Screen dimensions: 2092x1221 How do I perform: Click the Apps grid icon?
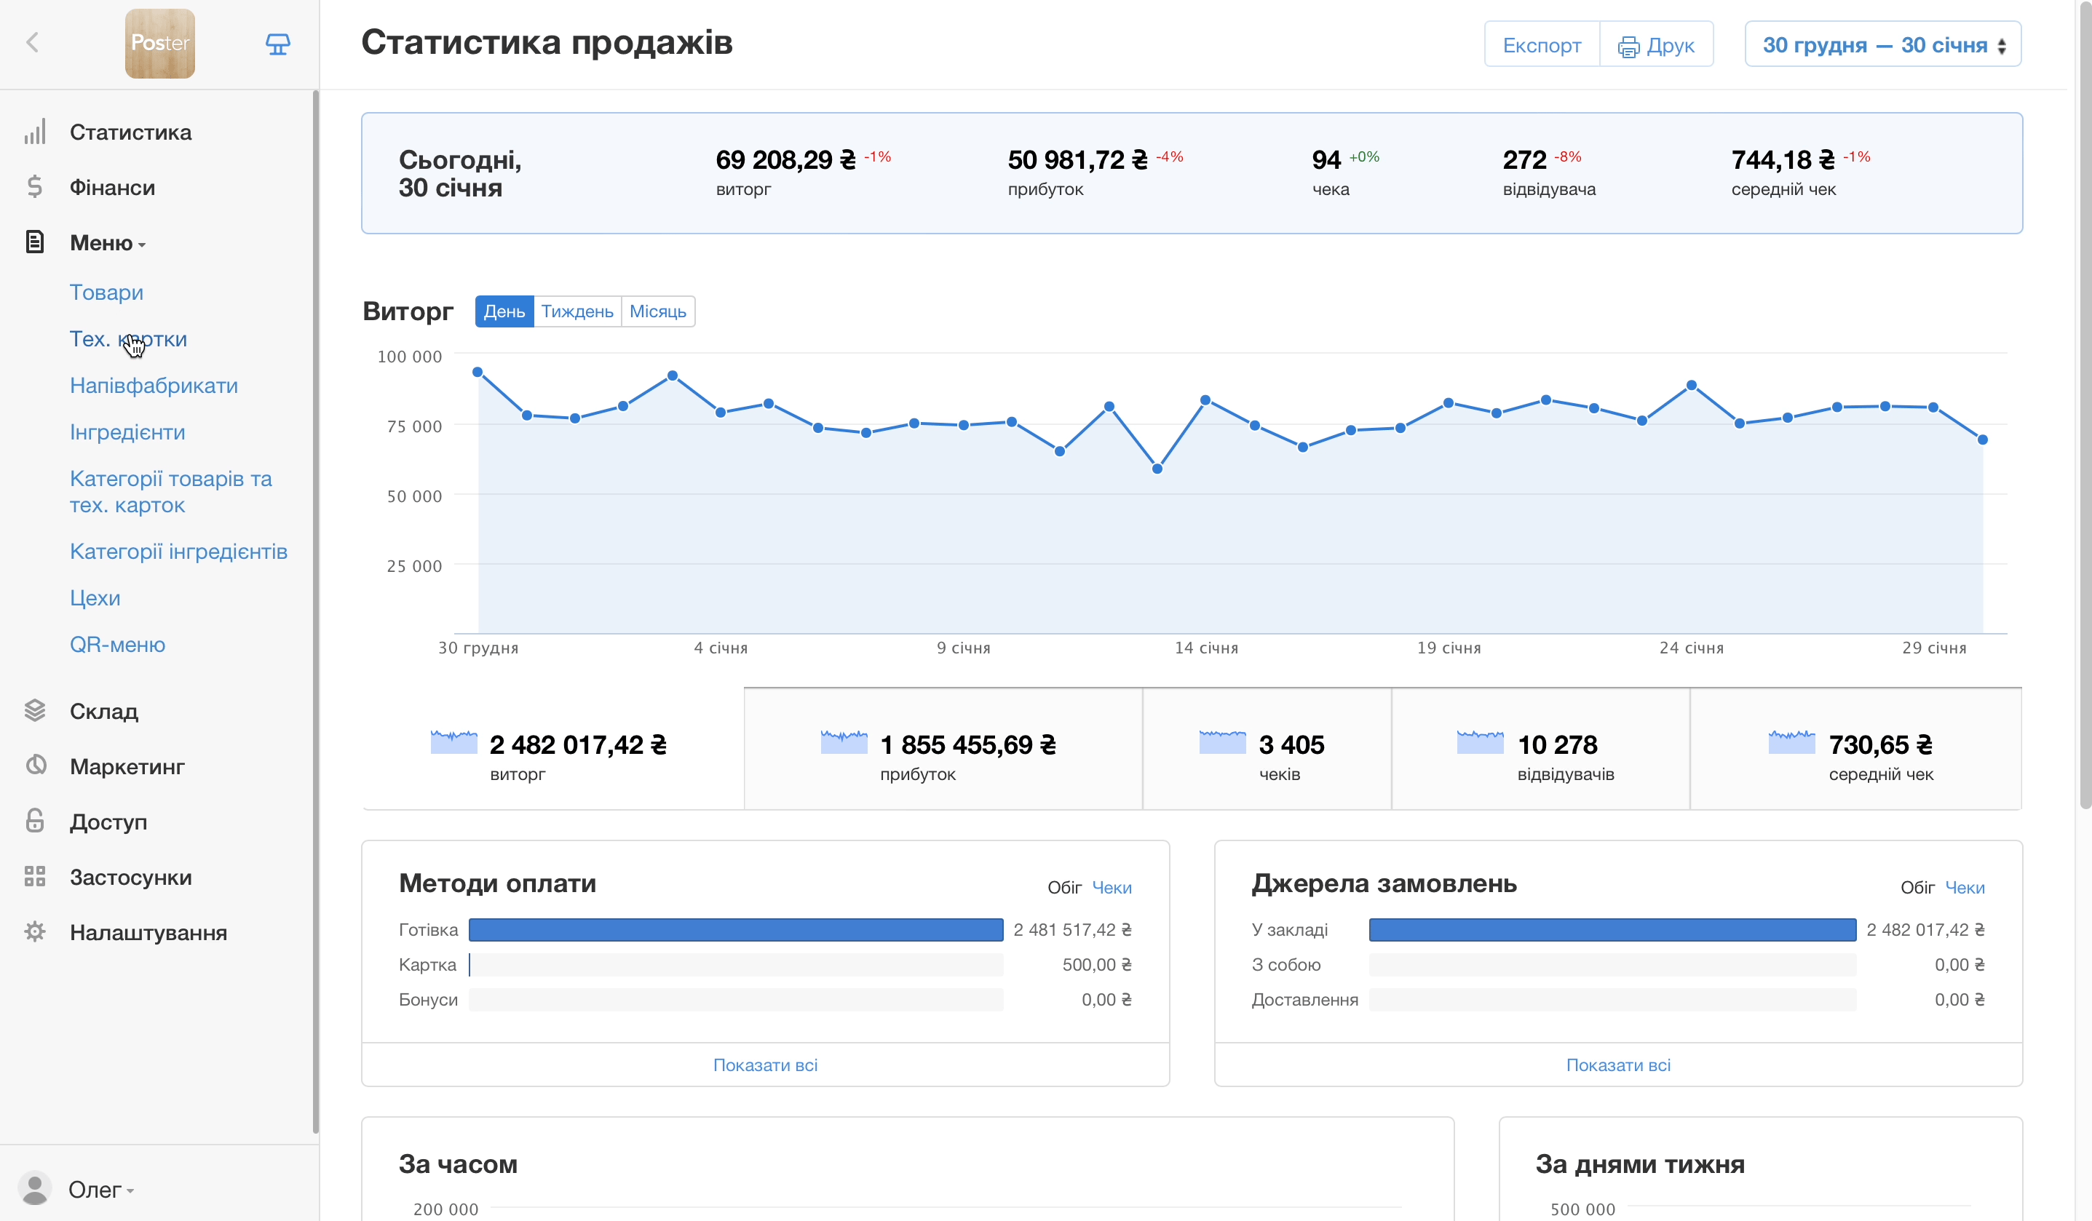pyautogui.click(x=34, y=877)
